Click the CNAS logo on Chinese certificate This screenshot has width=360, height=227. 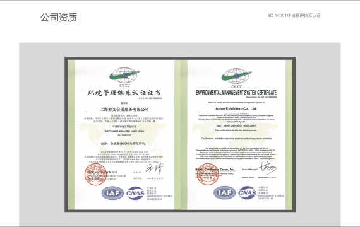pos(135,193)
